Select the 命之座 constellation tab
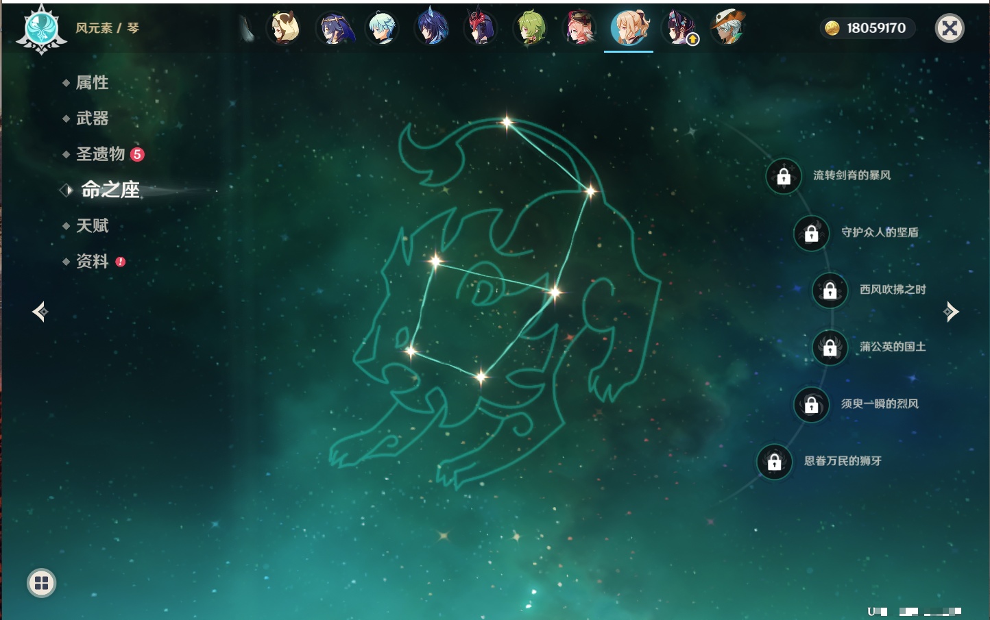990x620 pixels. [x=110, y=190]
